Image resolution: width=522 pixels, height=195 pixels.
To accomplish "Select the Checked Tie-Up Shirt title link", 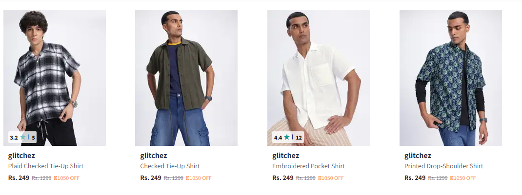I will pos(170,166).
